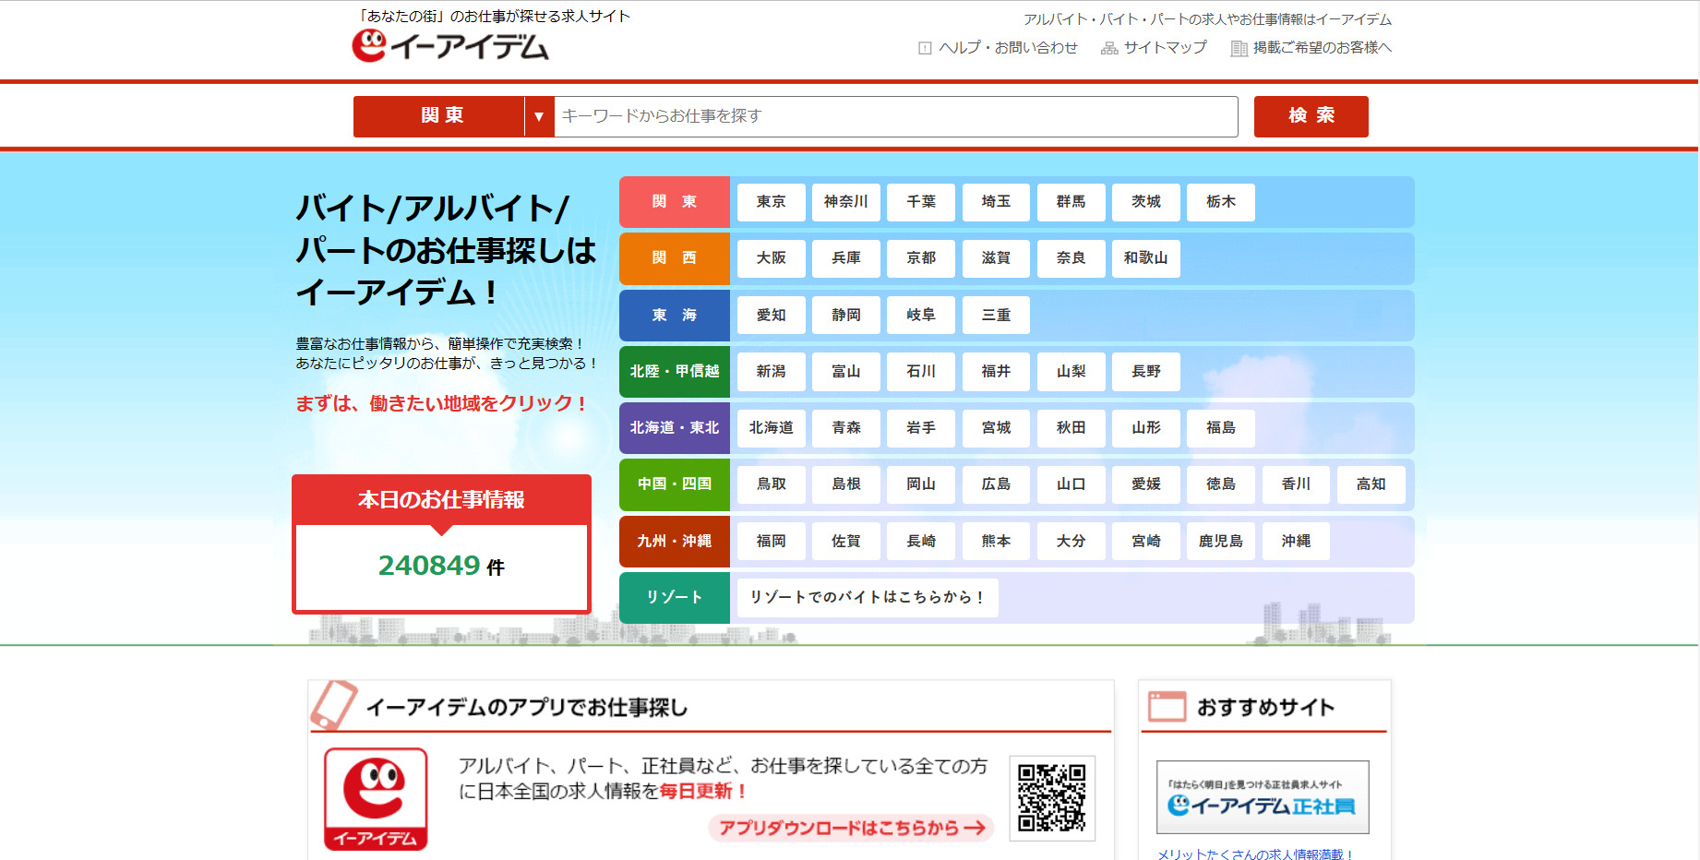The image size is (1700, 860).
Task: Click the 本日のお仕事情報 header box
Action: coord(441,500)
